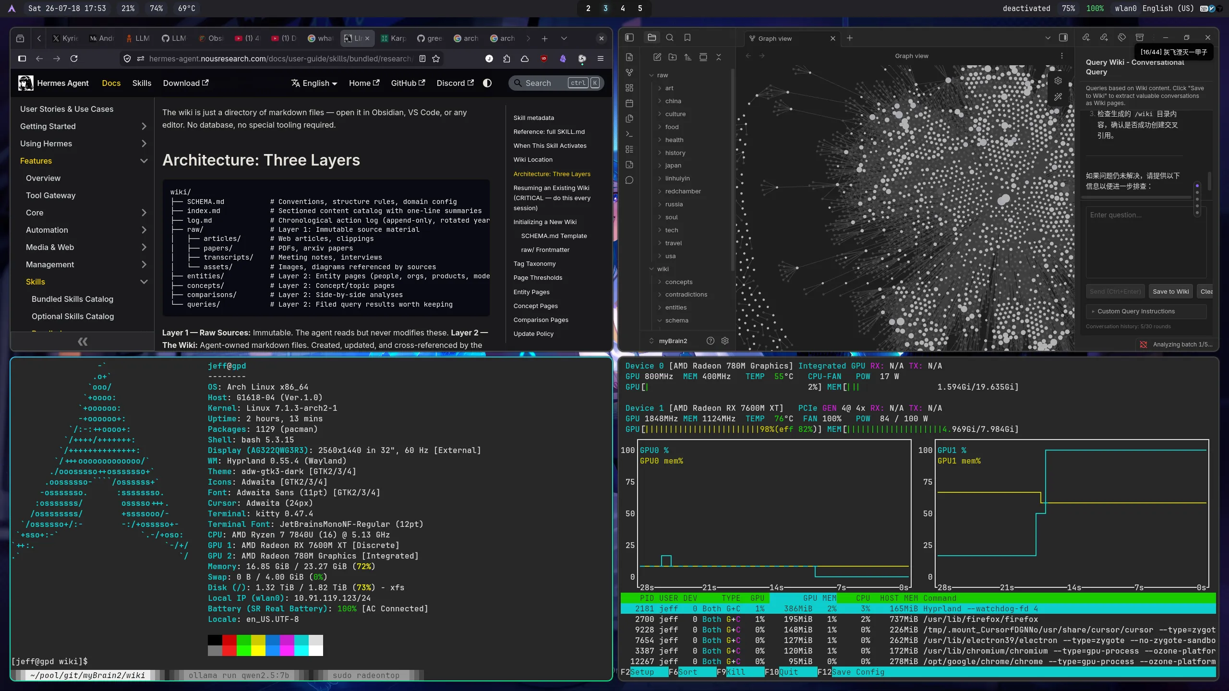
Task: Collapse all folders in Obsidian explorer
Action: pyautogui.click(x=719, y=57)
